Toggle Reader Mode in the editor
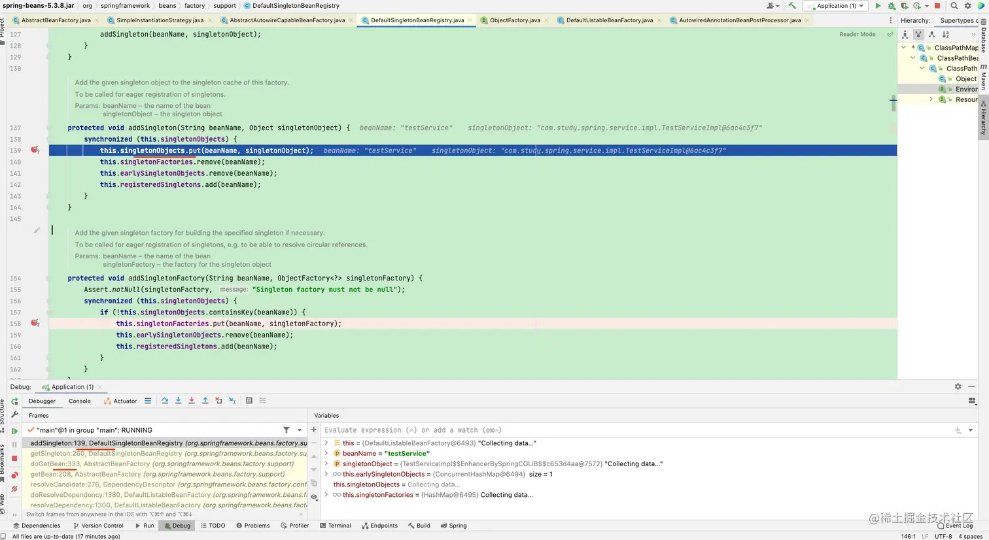This screenshot has width=989, height=540. click(x=857, y=34)
